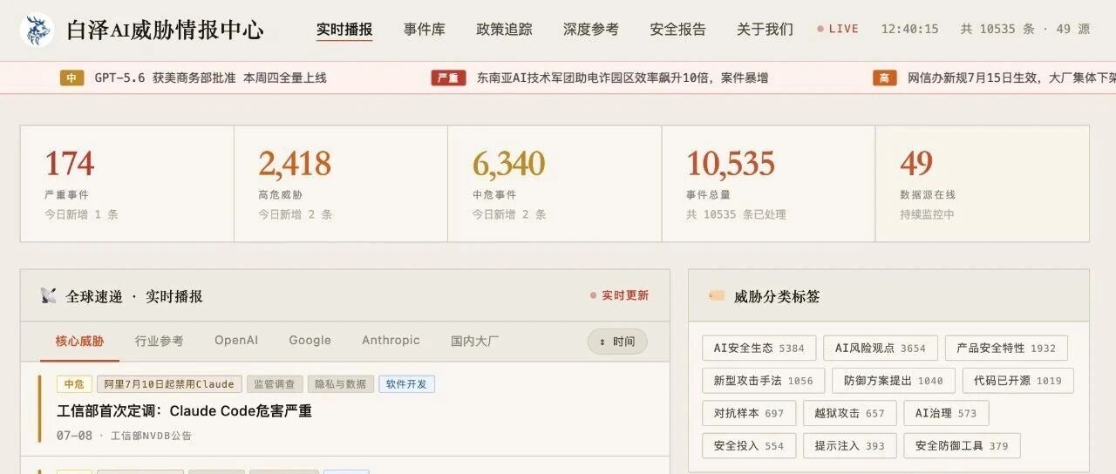Viewport: 1116px width, 474px height.
Task: Open the 2,418 高危威胁 stat card
Action: pos(341,184)
